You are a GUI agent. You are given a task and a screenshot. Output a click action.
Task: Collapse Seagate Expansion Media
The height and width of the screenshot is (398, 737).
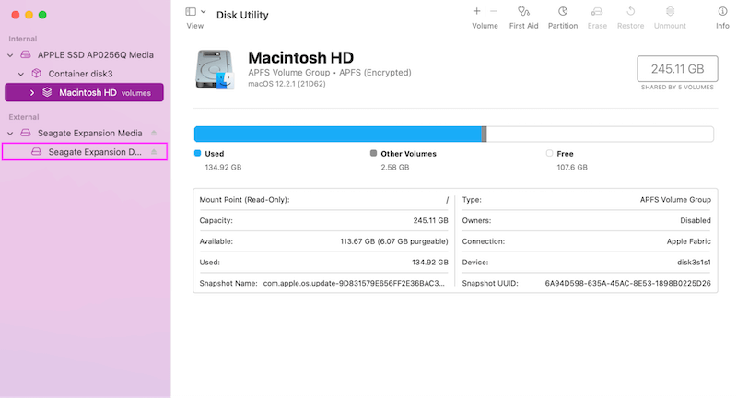[x=10, y=134]
